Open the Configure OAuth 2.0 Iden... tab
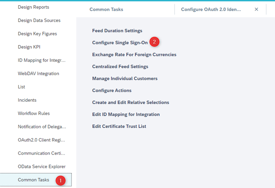This screenshot has width=275, height=188. [x=211, y=9]
